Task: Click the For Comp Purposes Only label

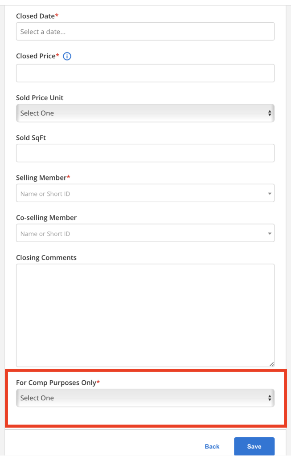Action: [x=58, y=383]
